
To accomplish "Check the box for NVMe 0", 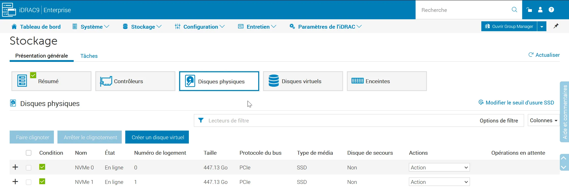I will coord(29,168).
